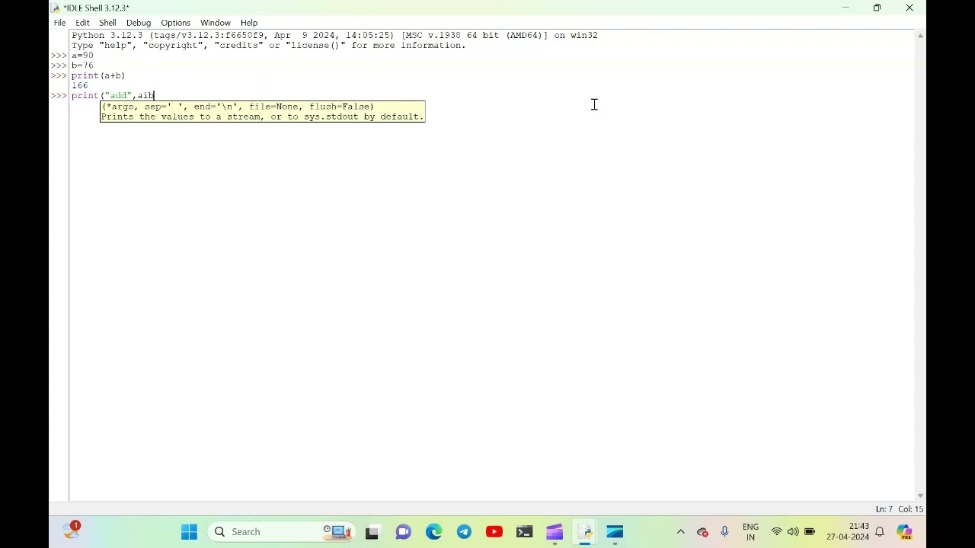Open the blue window app on taskbar
This screenshot has width=975, height=548.
pyautogui.click(x=615, y=532)
